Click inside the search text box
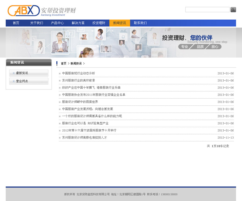This screenshot has width=242, height=201. pyautogui.click(x=207, y=10)
